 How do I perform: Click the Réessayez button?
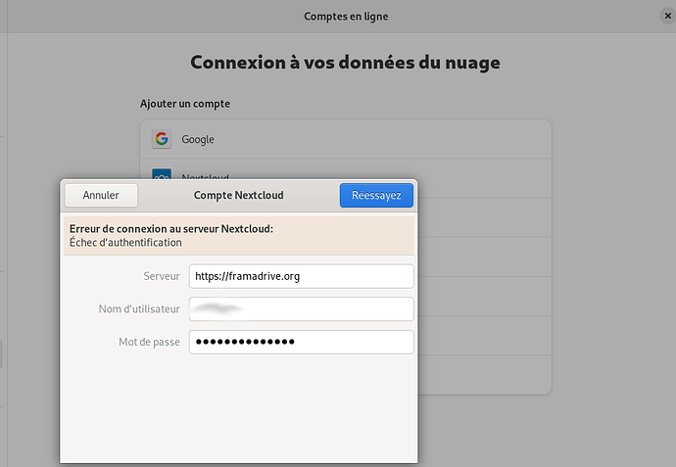click(376, 195)
